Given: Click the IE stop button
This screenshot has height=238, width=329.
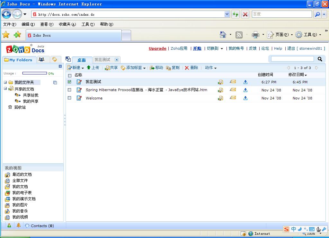Looking at the screenshot, I should point(245,14).
